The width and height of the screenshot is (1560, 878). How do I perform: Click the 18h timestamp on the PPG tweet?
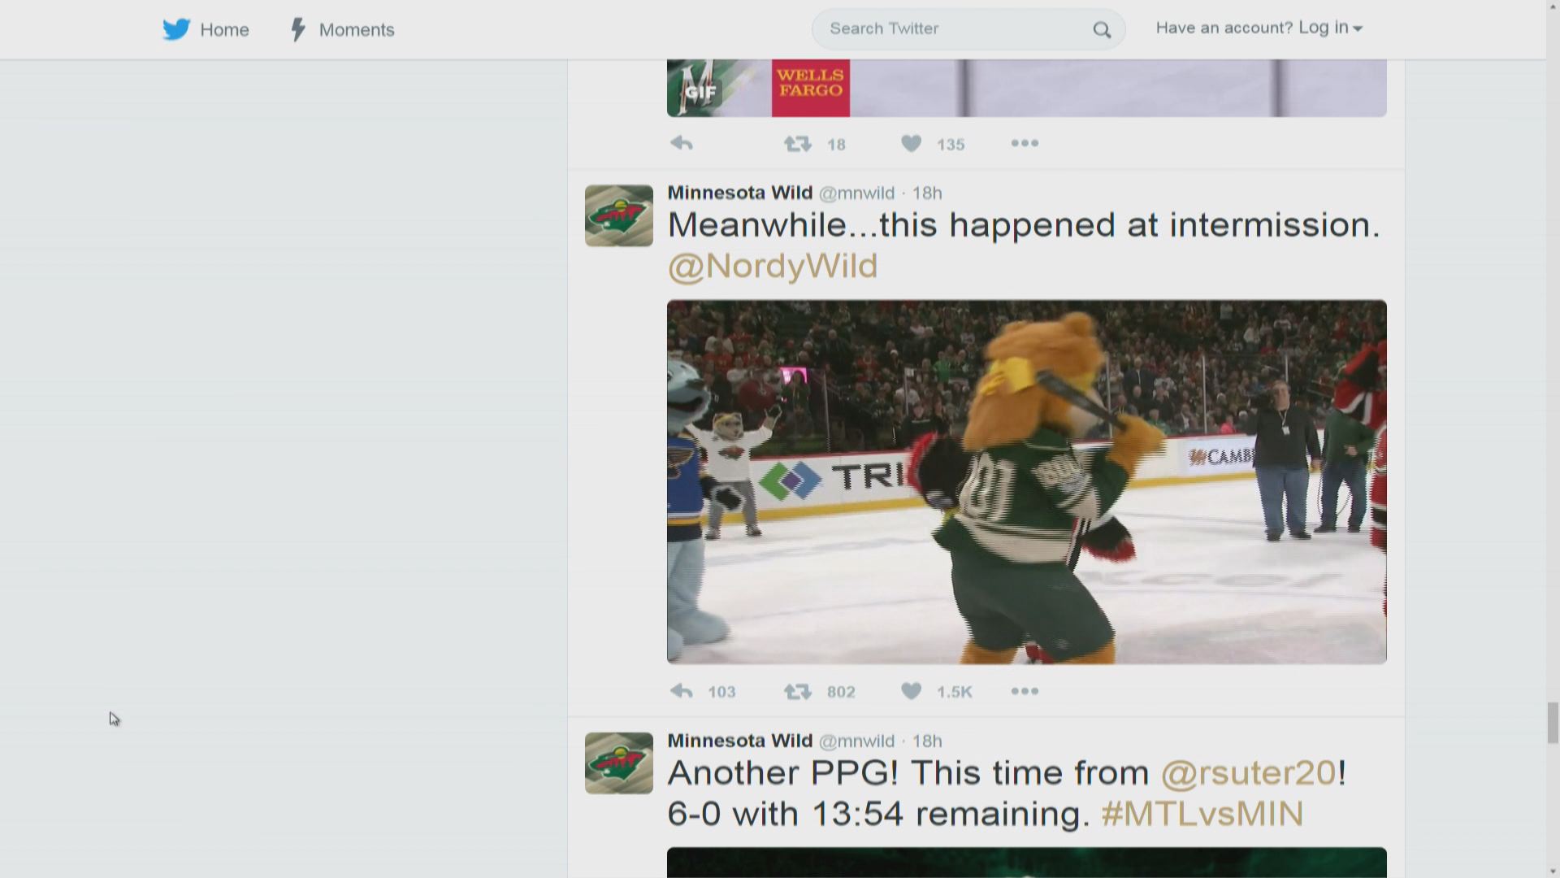pos(927,741)
